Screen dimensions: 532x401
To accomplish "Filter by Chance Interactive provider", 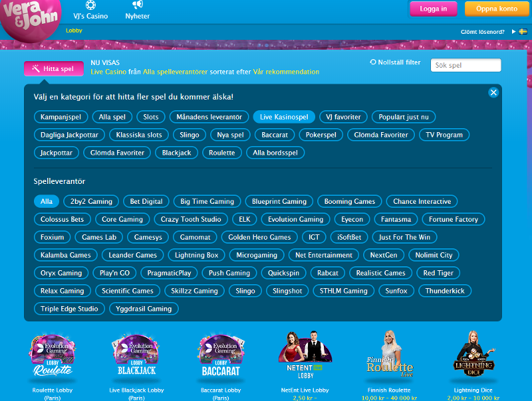I will [422, 201].
